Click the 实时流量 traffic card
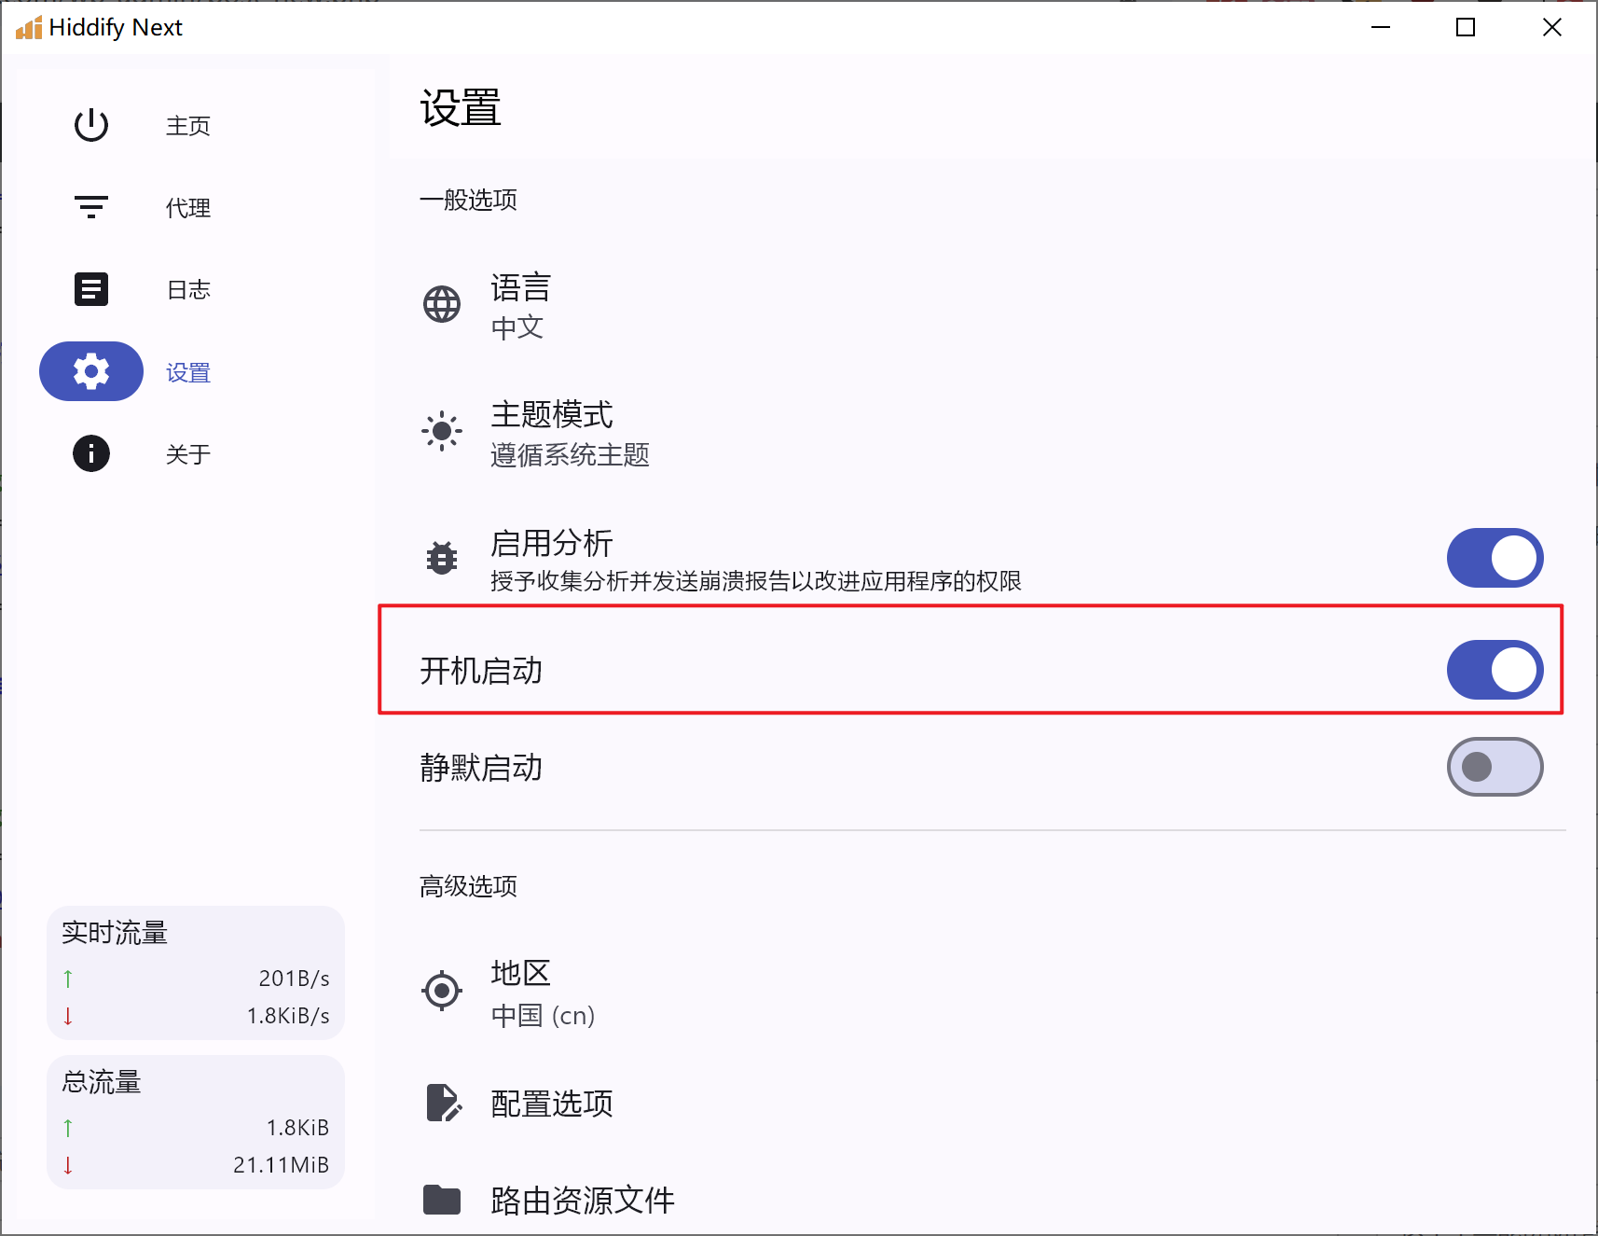Viewport: 1598px width, 1236px height. (196, 973)
